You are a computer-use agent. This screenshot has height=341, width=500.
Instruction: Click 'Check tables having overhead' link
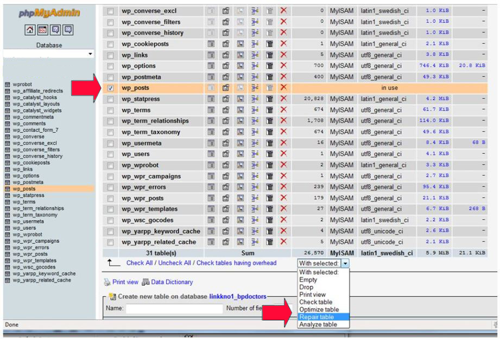[x=236, y=263]
